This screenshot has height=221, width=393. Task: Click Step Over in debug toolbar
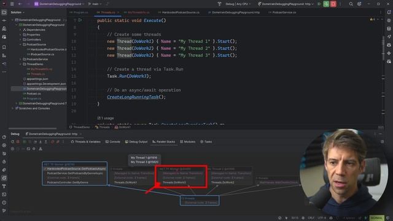35,142
